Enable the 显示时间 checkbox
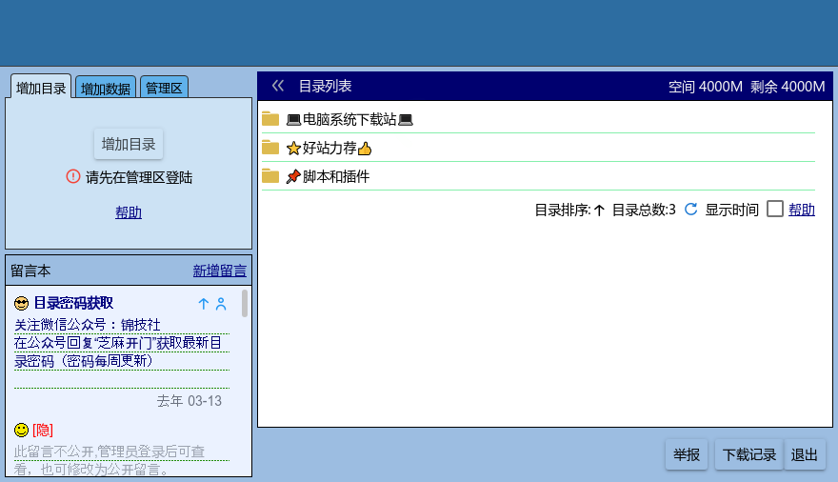The width and height of the screenshot is (838, 482). (x=775, y=209)
